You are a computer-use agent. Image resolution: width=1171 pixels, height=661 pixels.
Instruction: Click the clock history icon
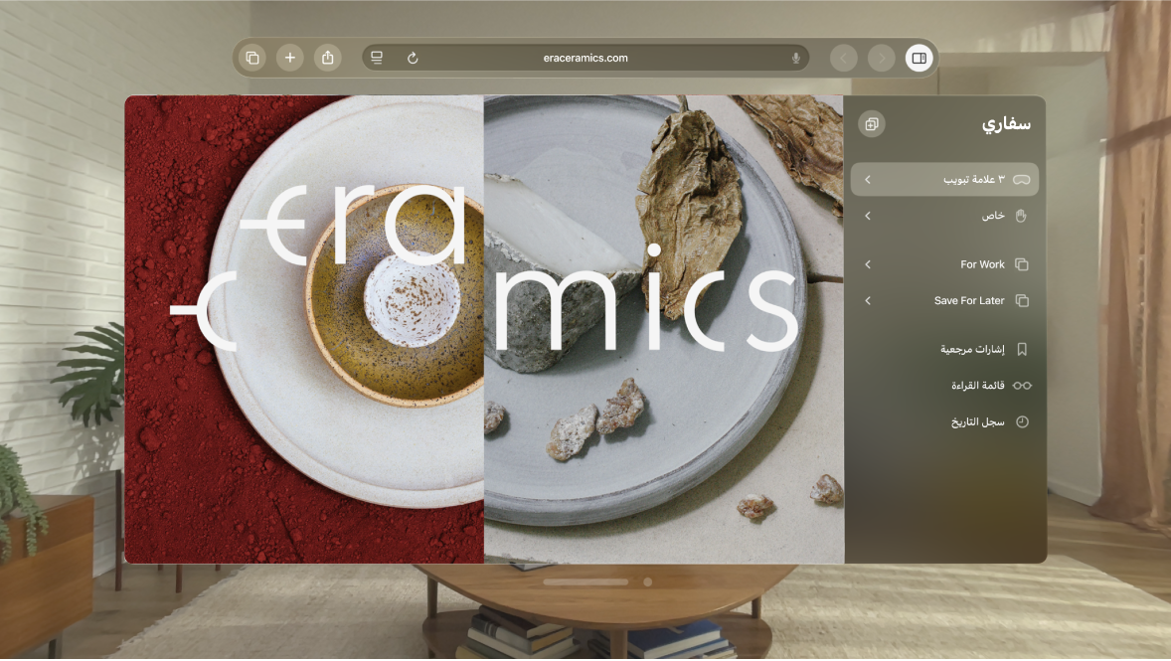(1022, 422)
